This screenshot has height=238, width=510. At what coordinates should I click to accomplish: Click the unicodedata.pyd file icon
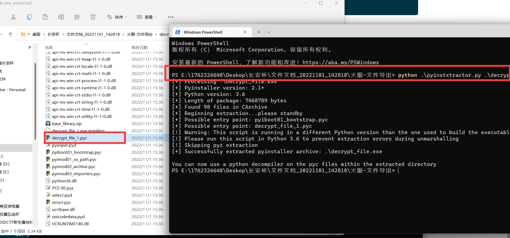pos(48,217)
